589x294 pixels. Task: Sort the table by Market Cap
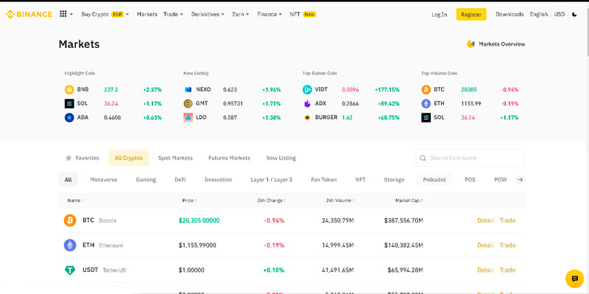tap(409, 201)
